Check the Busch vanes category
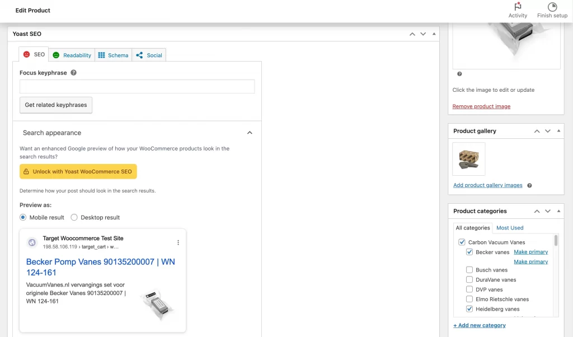 469,270
